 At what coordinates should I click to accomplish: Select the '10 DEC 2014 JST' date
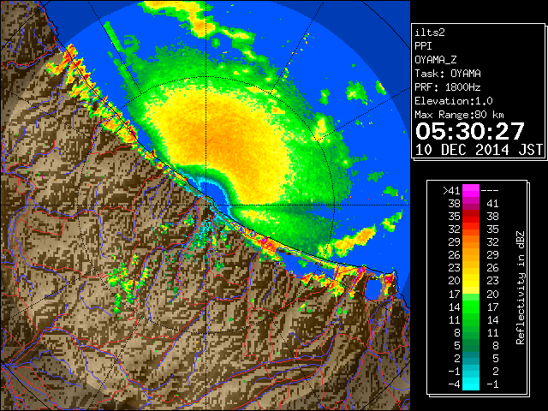[479, 150]
